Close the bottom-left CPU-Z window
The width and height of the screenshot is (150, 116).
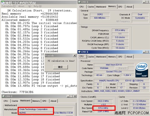pyautogui.click(x=75, y=96)
